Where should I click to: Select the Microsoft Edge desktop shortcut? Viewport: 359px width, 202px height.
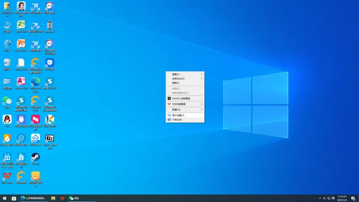(x=35, y=85)
